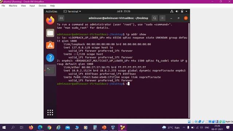Click the terminal prompt cursor line
This screenshot has height=131, width=233.
coord(93,84)
